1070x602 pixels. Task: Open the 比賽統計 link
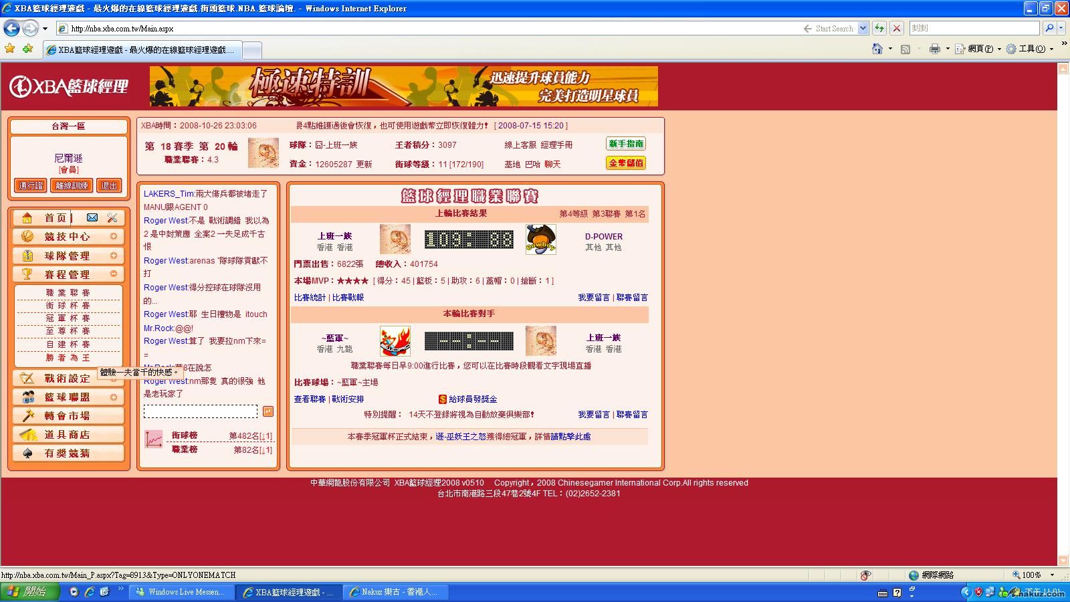coord(310,298)
